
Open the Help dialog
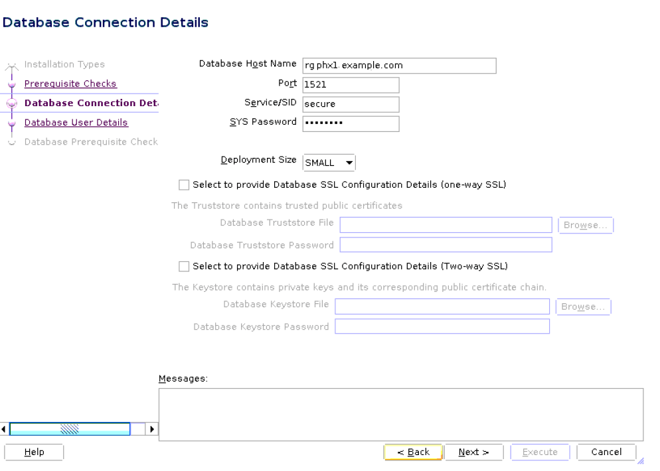coord(33,452)
